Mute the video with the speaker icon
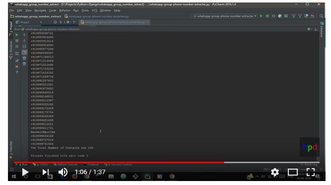This screenshot has width=331, height=185. tap(63, 172)
